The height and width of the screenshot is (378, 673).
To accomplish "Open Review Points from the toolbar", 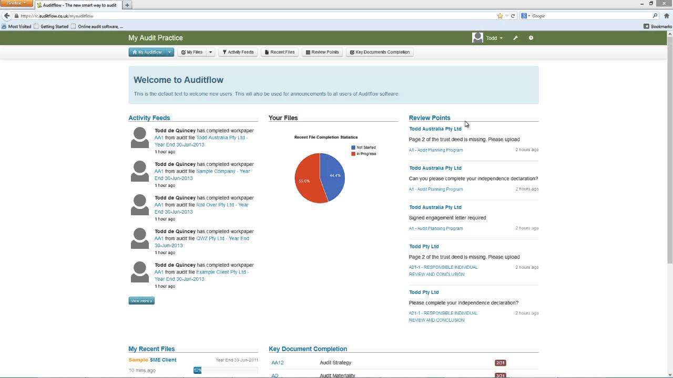I will 322,52.
